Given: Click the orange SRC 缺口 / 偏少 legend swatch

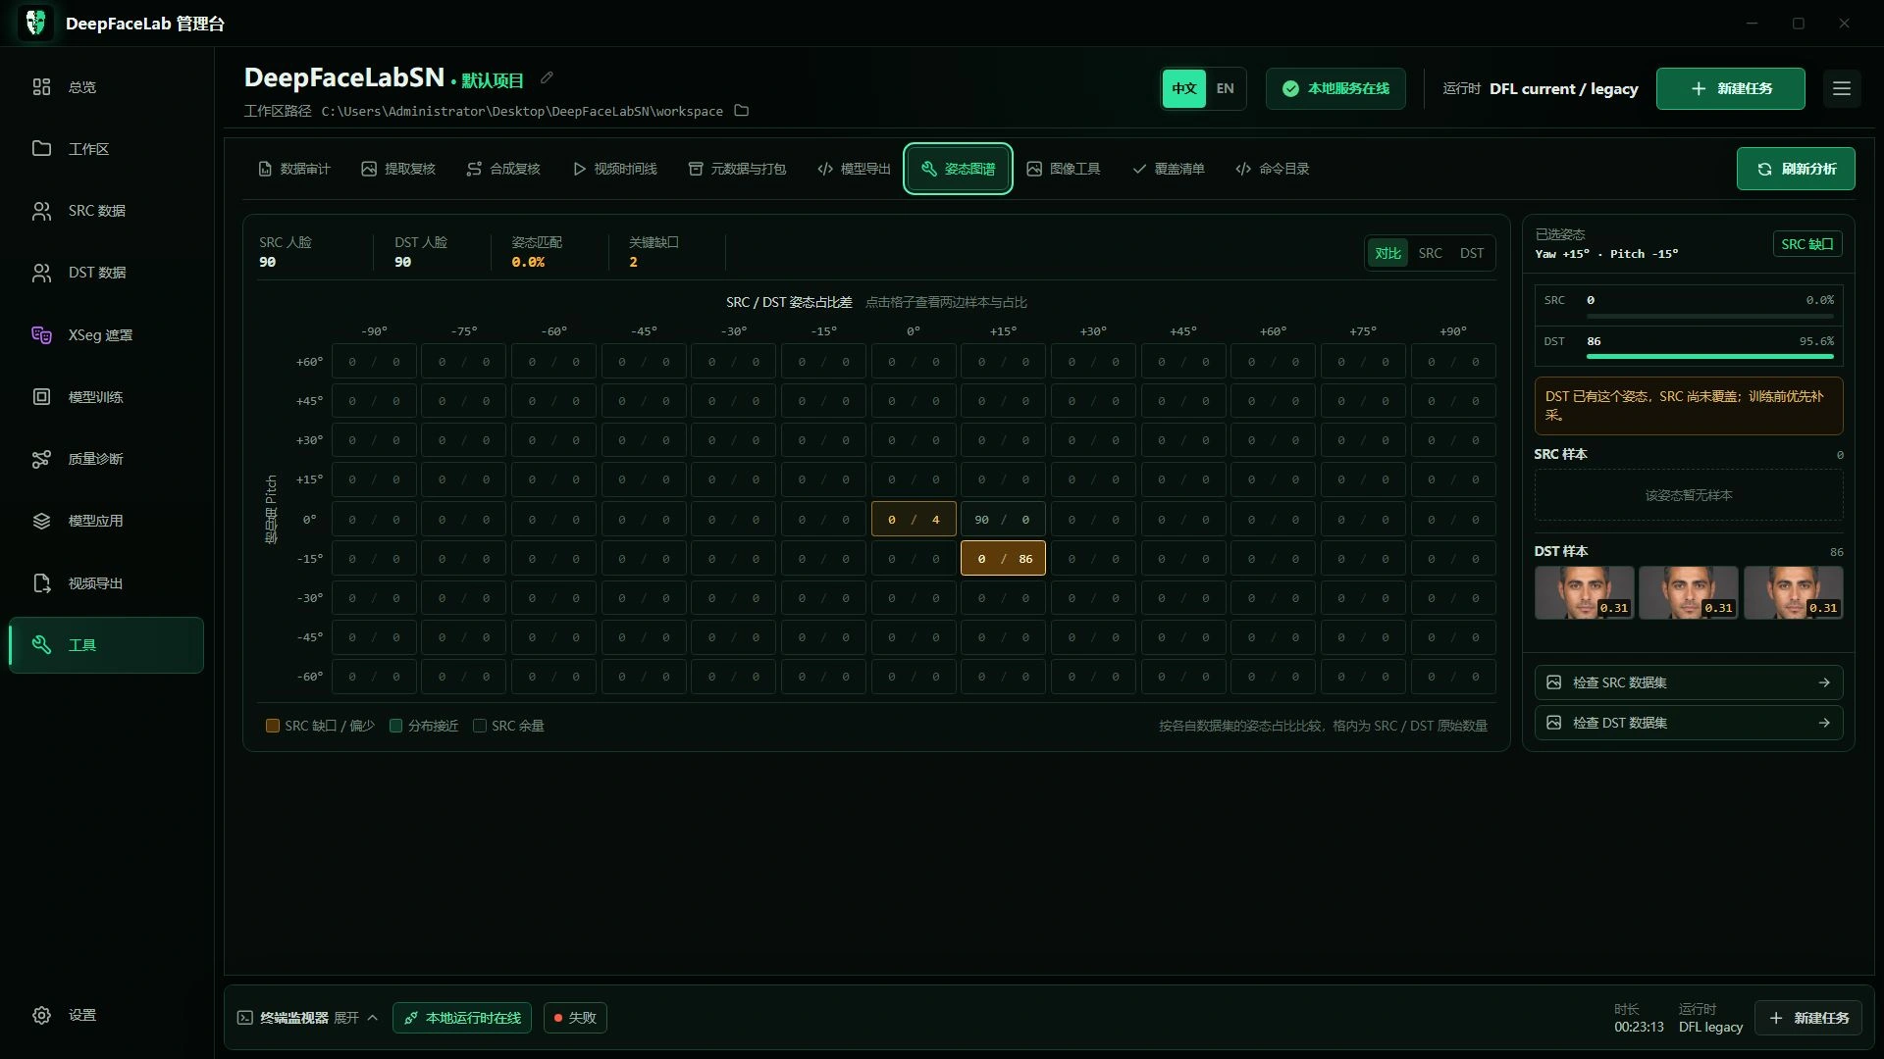Looking at the screenshot, I should pos(273,726).
